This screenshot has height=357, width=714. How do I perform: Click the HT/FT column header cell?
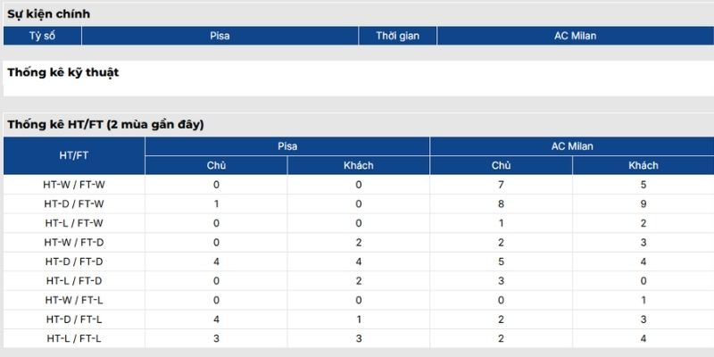(x=74, y=155)
